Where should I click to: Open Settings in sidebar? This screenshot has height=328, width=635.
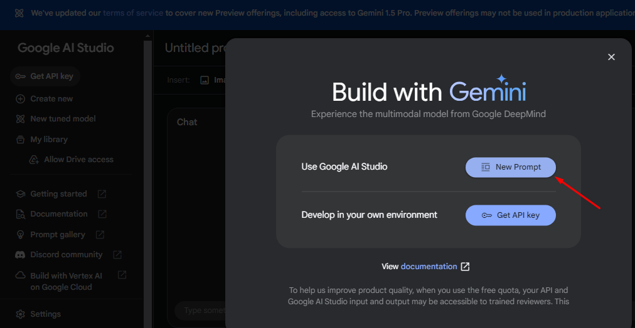pos(45,314)
